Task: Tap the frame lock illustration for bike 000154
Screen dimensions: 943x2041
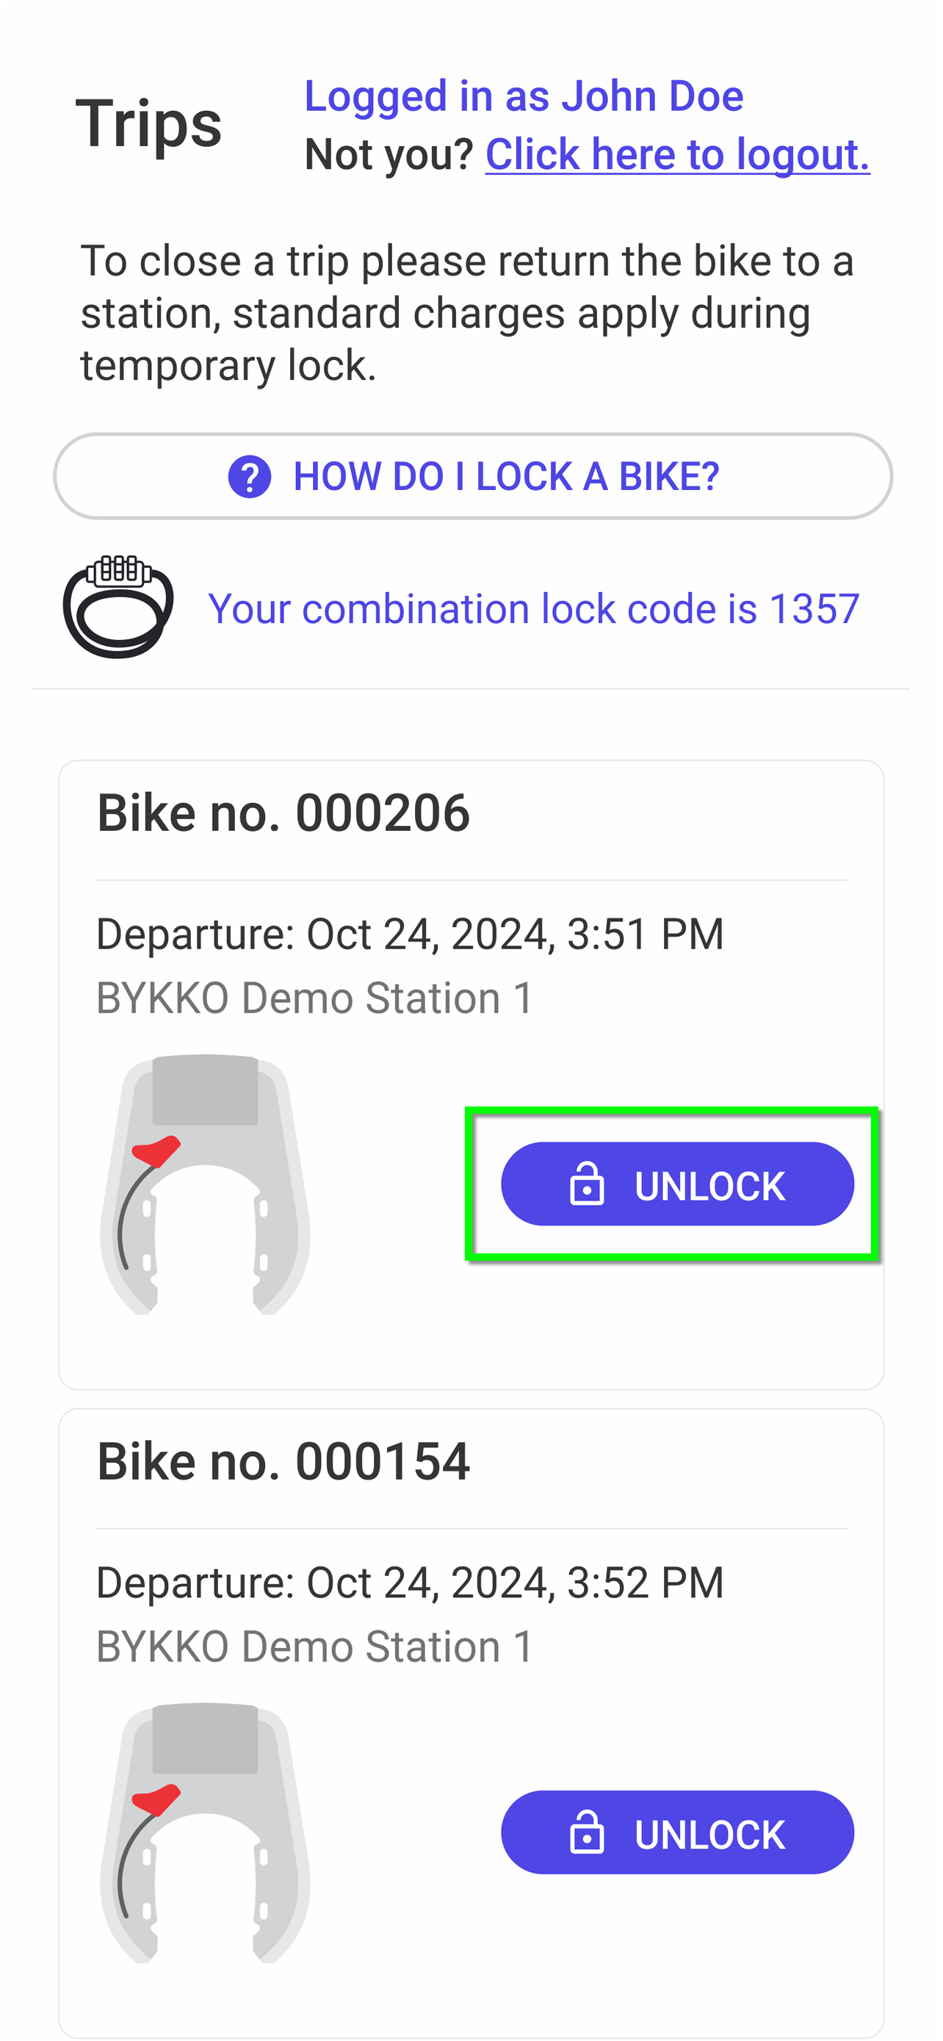Action: pos(205,1832)
